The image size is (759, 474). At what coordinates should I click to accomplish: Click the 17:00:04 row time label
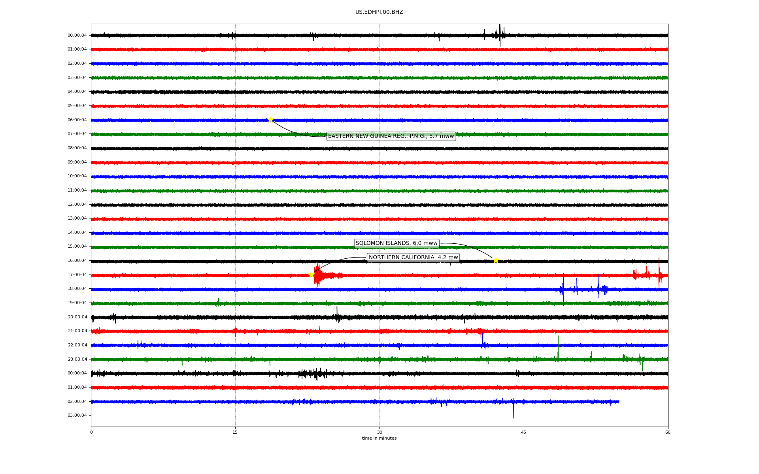(x=77, y=275)
